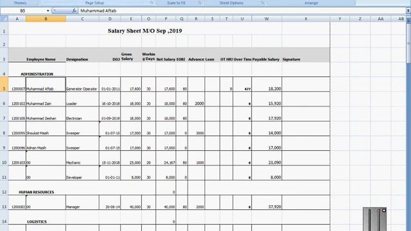This screenshot has height=231, width=411.
Task: Click the Salary Sheet M/O Sep ,2019 title
Action: click(144, 31)
